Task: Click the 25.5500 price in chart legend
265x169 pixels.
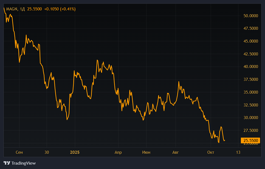Action: (34, 9)
